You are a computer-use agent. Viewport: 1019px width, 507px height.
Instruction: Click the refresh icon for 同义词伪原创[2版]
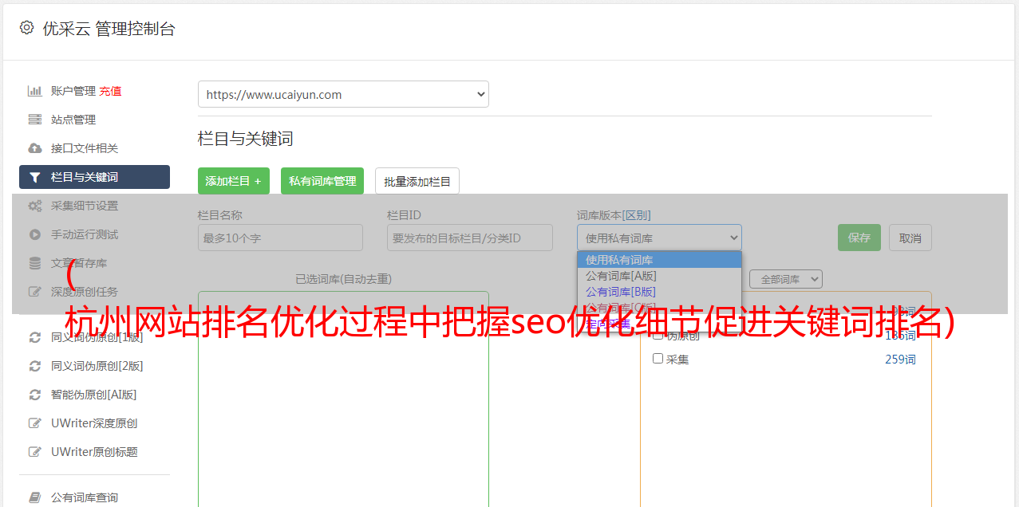click(x=34, y=366)
